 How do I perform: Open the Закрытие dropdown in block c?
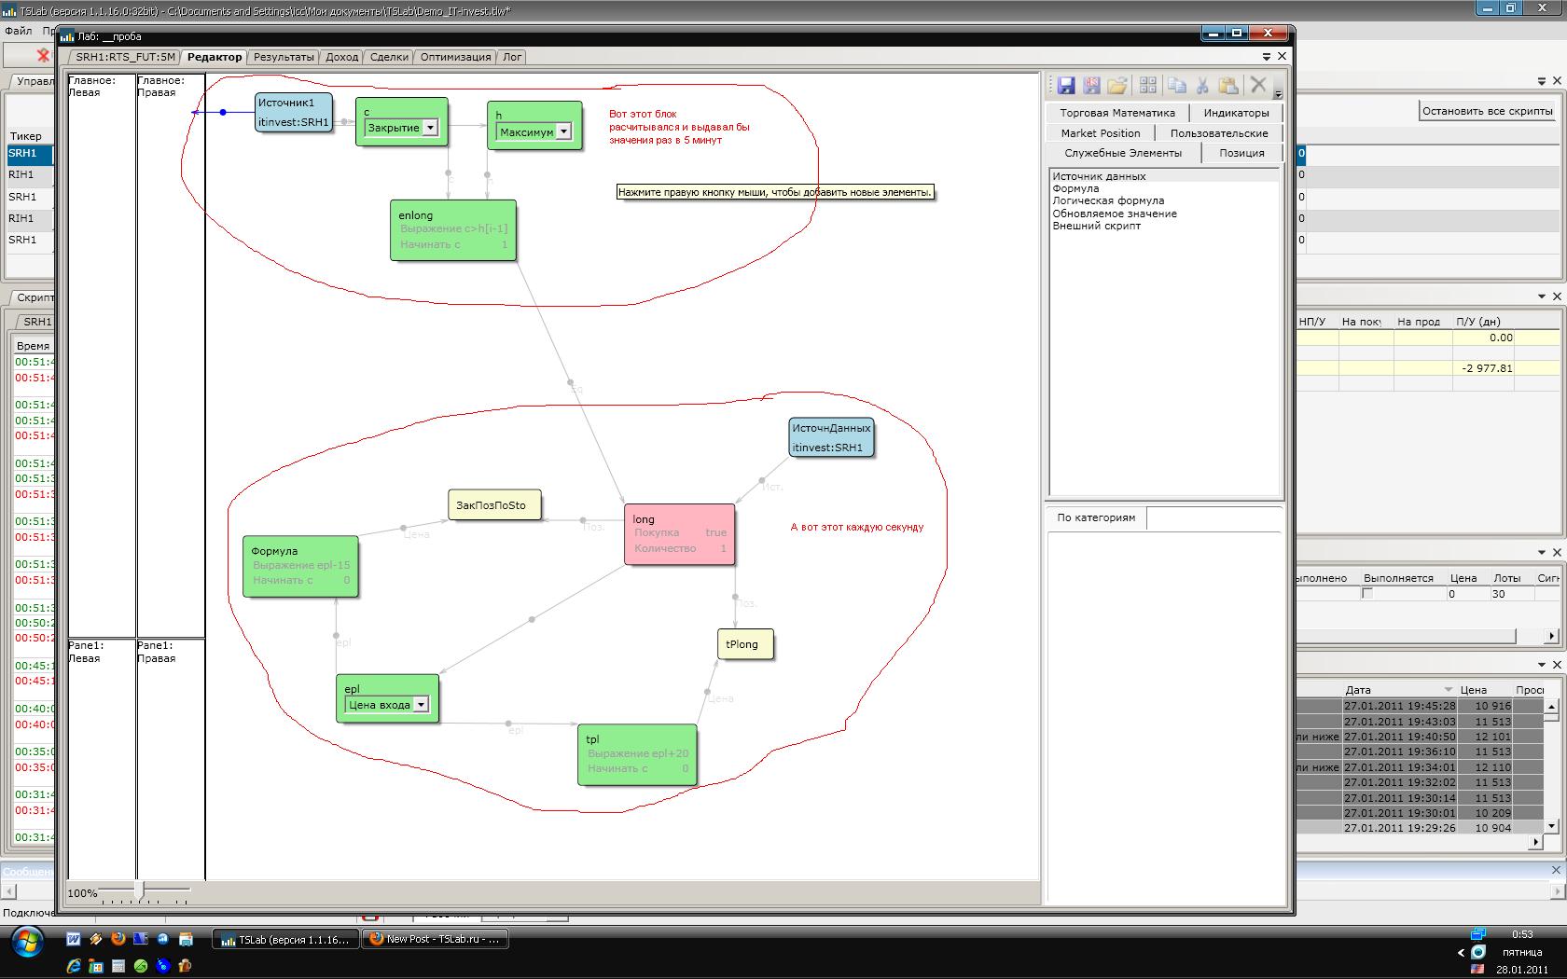pyautogui.click(x=430, y=128)
